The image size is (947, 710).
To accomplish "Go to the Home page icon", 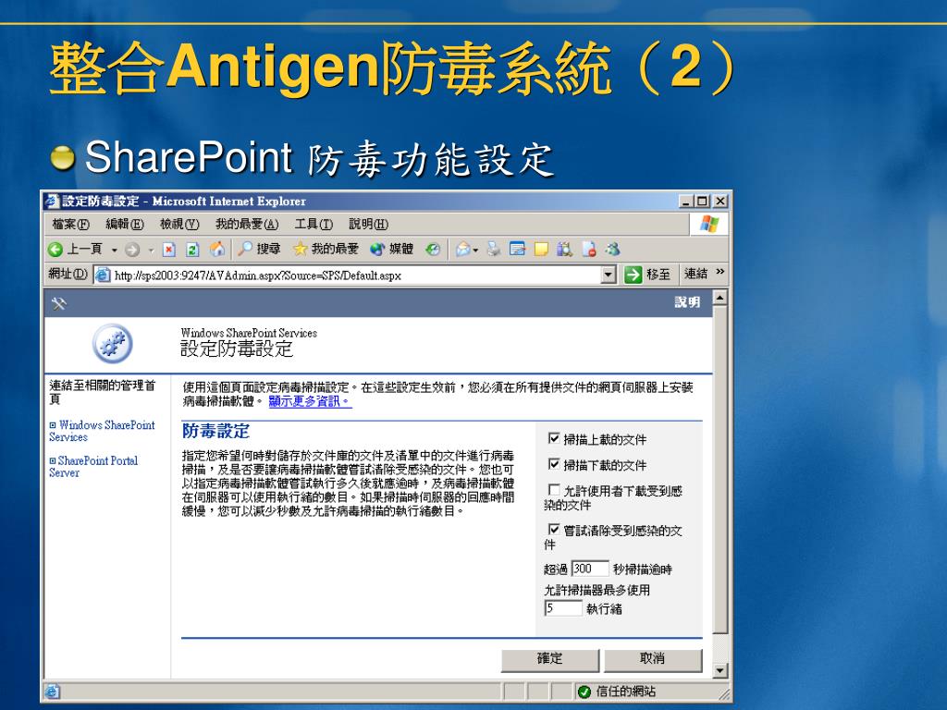I will 217,250.
